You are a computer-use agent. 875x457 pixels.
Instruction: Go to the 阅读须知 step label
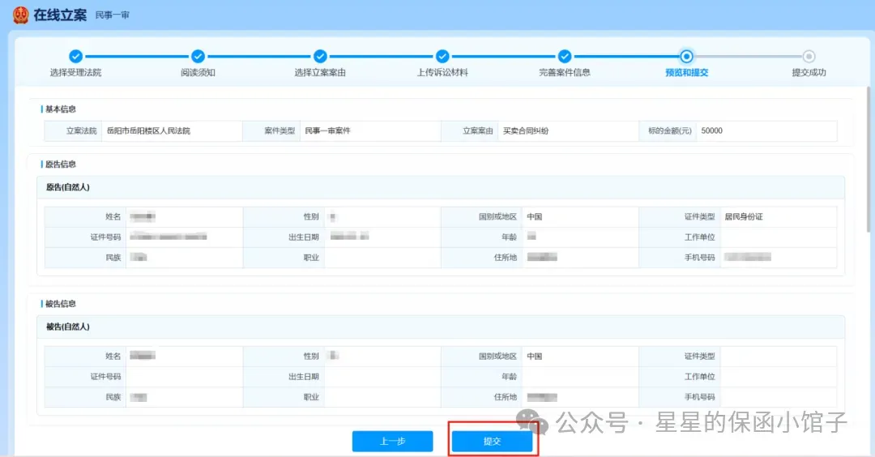tap(198, 73)
